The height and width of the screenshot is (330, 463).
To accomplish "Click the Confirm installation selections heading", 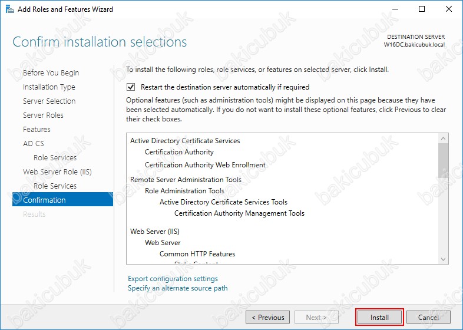I will 100,42.
